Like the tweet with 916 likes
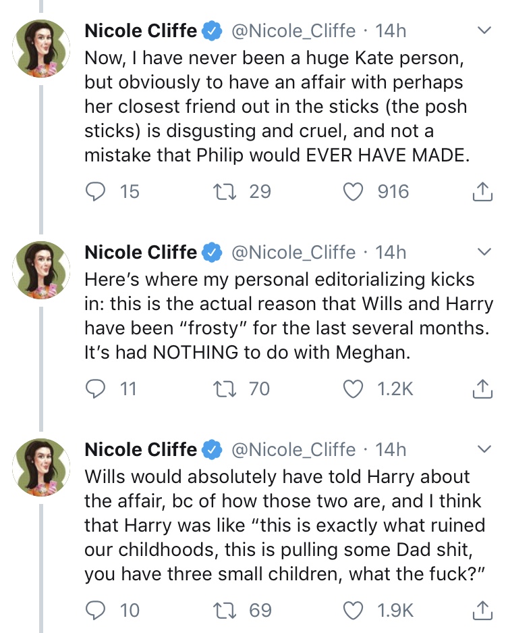Viewport: 506px width, 633px height. [354, 192]
